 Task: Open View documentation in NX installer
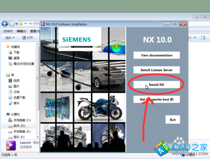(157, 55)
